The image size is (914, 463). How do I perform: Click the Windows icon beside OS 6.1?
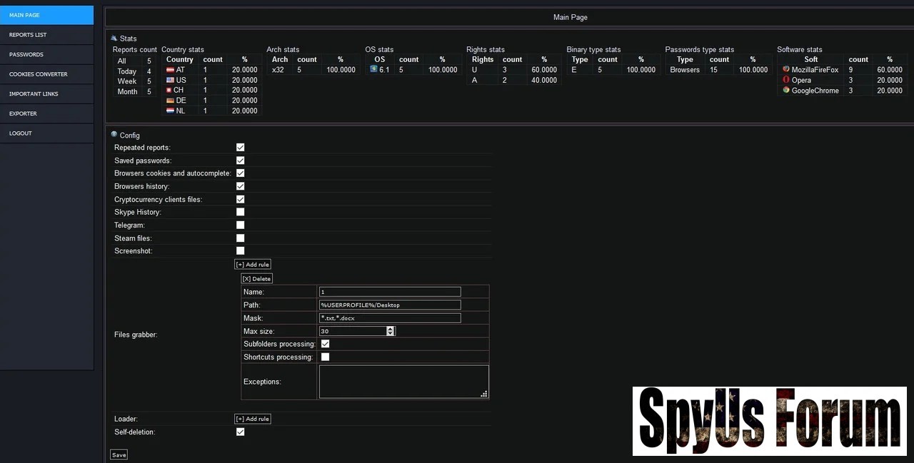373,69
